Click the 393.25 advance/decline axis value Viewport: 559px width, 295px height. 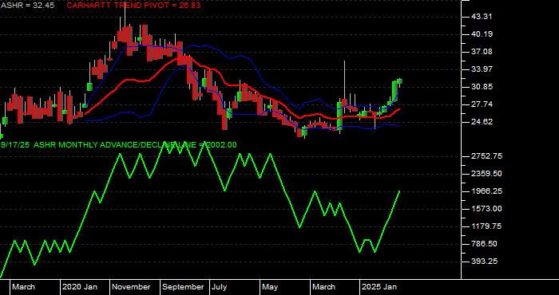(x=484, y=262)
